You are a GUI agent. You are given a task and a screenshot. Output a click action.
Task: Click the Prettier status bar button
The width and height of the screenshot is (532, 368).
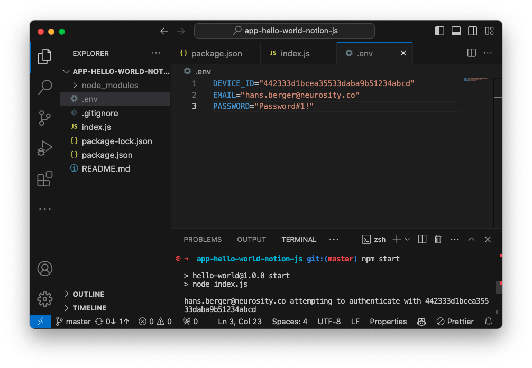(x=455, y=322)
